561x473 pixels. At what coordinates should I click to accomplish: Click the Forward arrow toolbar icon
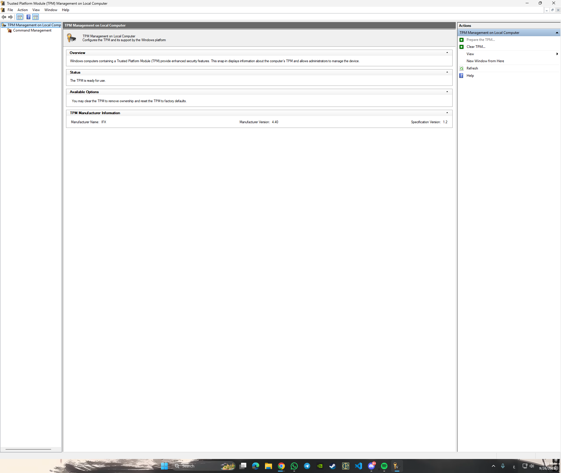click(x=11, y=17)
